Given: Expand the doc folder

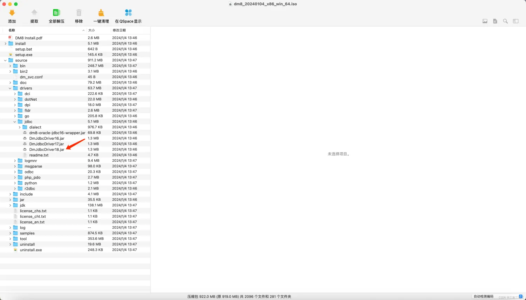Looking at the screenshot, I should click(10, 82).
